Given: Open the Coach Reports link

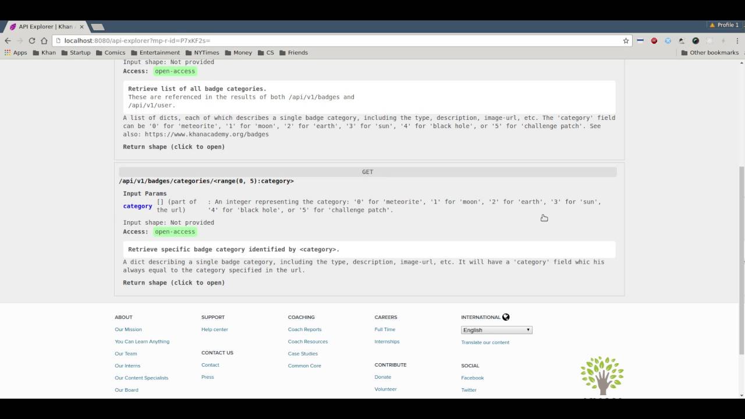Looking at the screenshot, I should click(304, 329).
